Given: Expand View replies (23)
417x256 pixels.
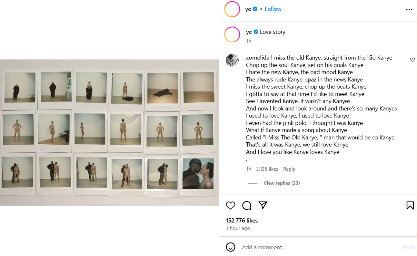Looking at the screenshot, I should click(282, 183).
